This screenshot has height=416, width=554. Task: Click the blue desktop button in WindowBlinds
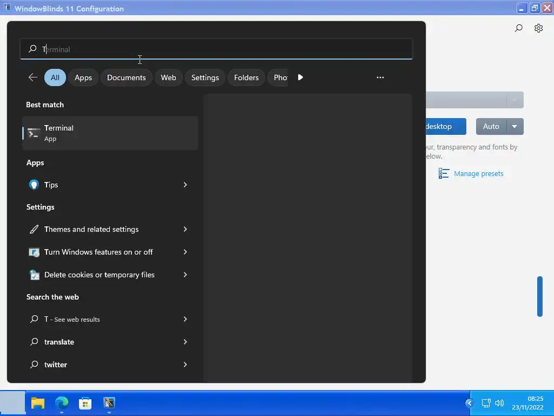tap(446, 126)
